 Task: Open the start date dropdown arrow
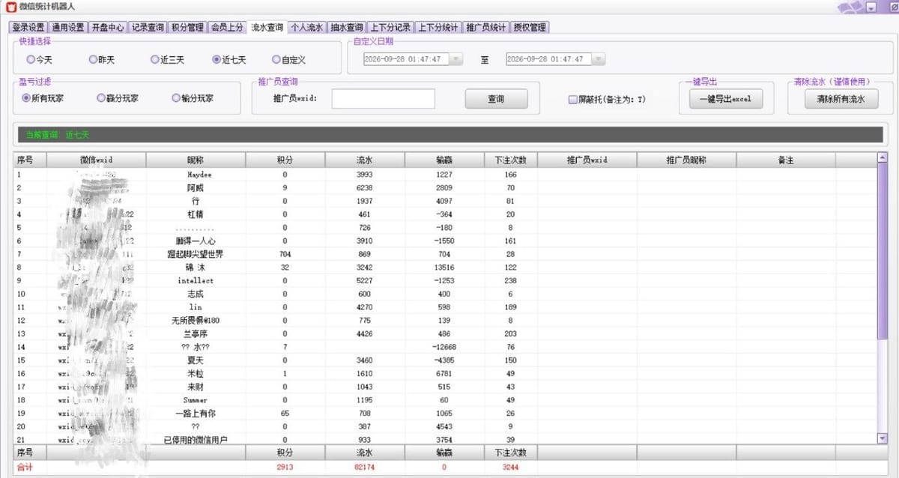click(x=456, y=59)
